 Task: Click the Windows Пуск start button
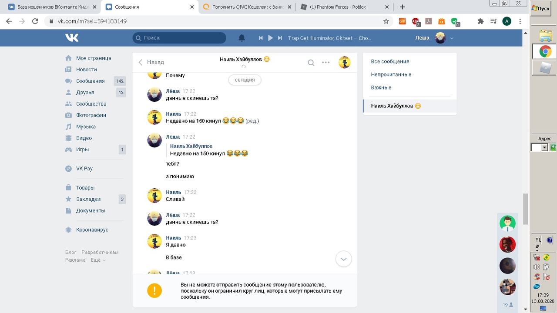pyautogui.click(x=541, y=8)
